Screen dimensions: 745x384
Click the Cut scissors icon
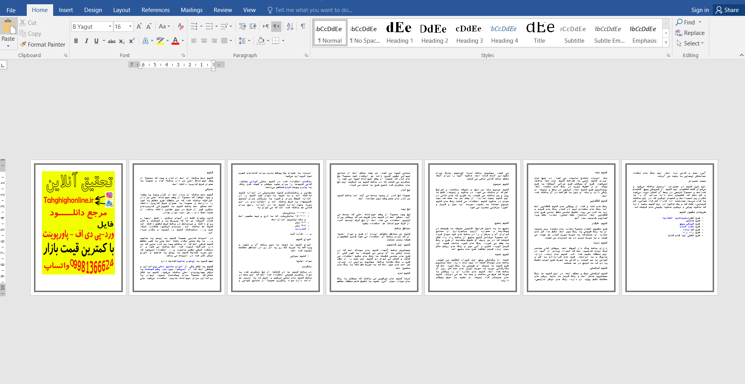(23, 23)
